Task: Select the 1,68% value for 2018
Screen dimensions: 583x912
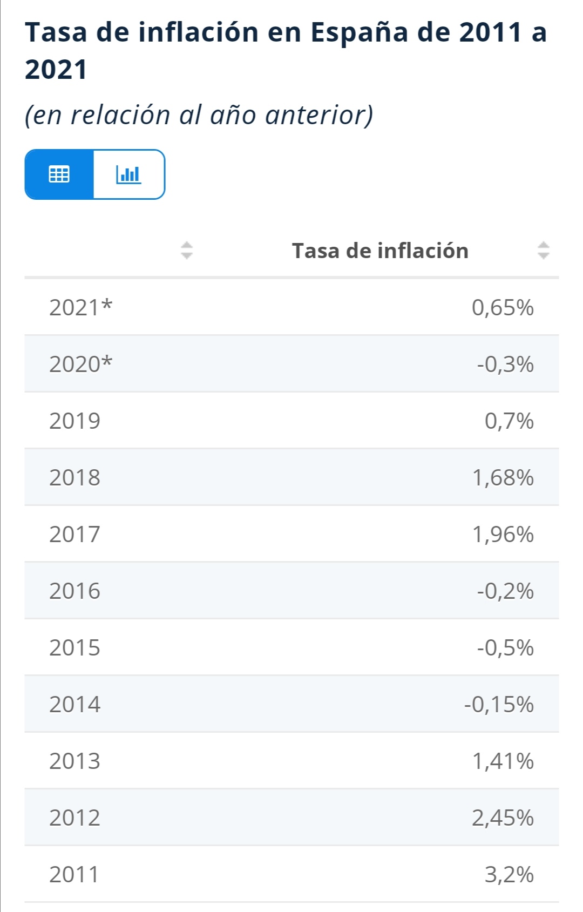Action: tap(503, 477)
